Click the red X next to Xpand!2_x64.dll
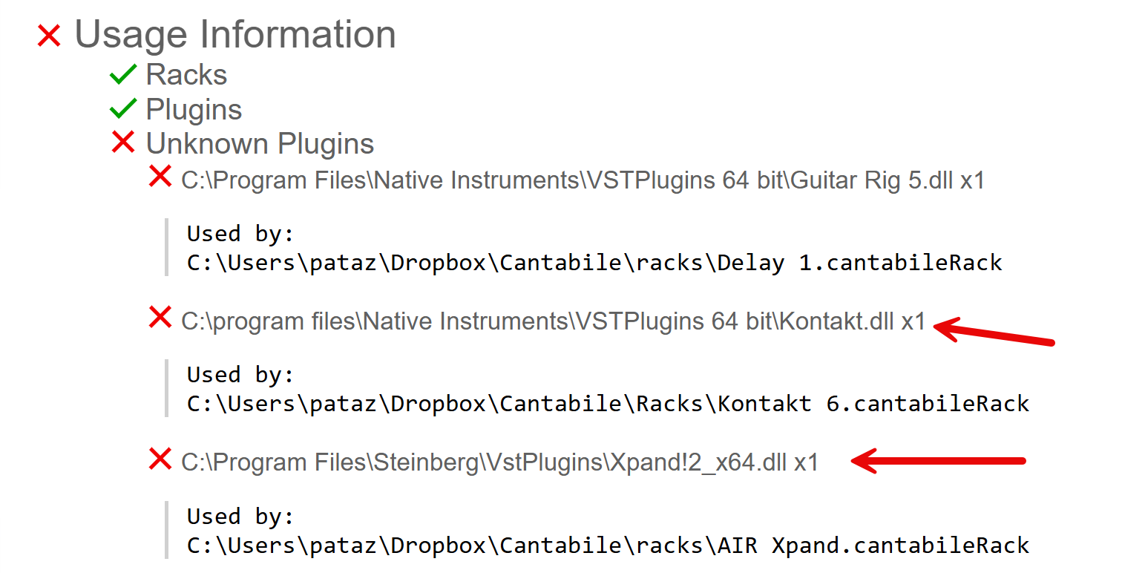Viewport: 1122px width, 573px height. coord(160,459)
